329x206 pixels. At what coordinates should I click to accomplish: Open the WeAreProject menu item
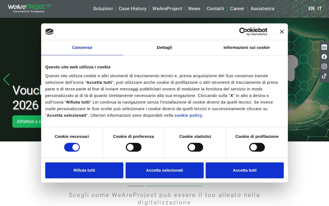(167, 9)
